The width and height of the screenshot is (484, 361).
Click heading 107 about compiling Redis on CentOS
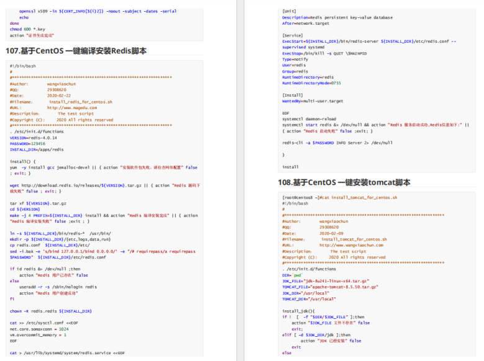[x=76, y=51]
